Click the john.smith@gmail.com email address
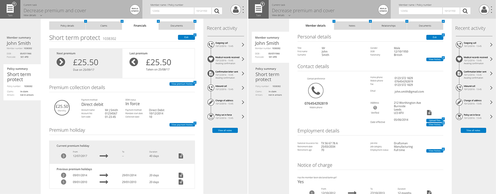496x194 pixels. point(409,92)
